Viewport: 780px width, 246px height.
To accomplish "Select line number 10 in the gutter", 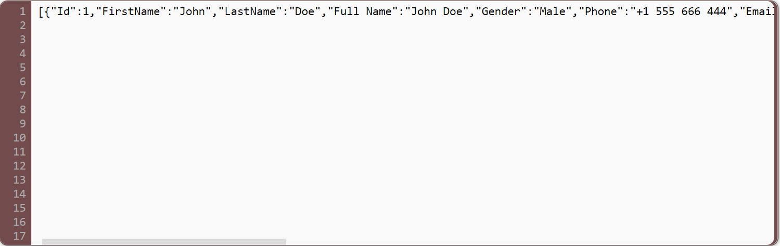I will point(20,138).
